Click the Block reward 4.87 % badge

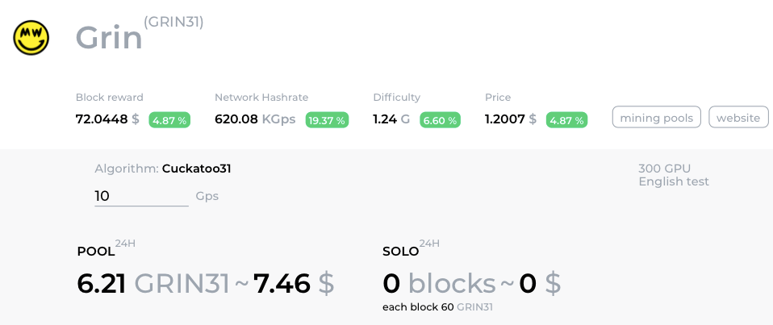point(169,120)
